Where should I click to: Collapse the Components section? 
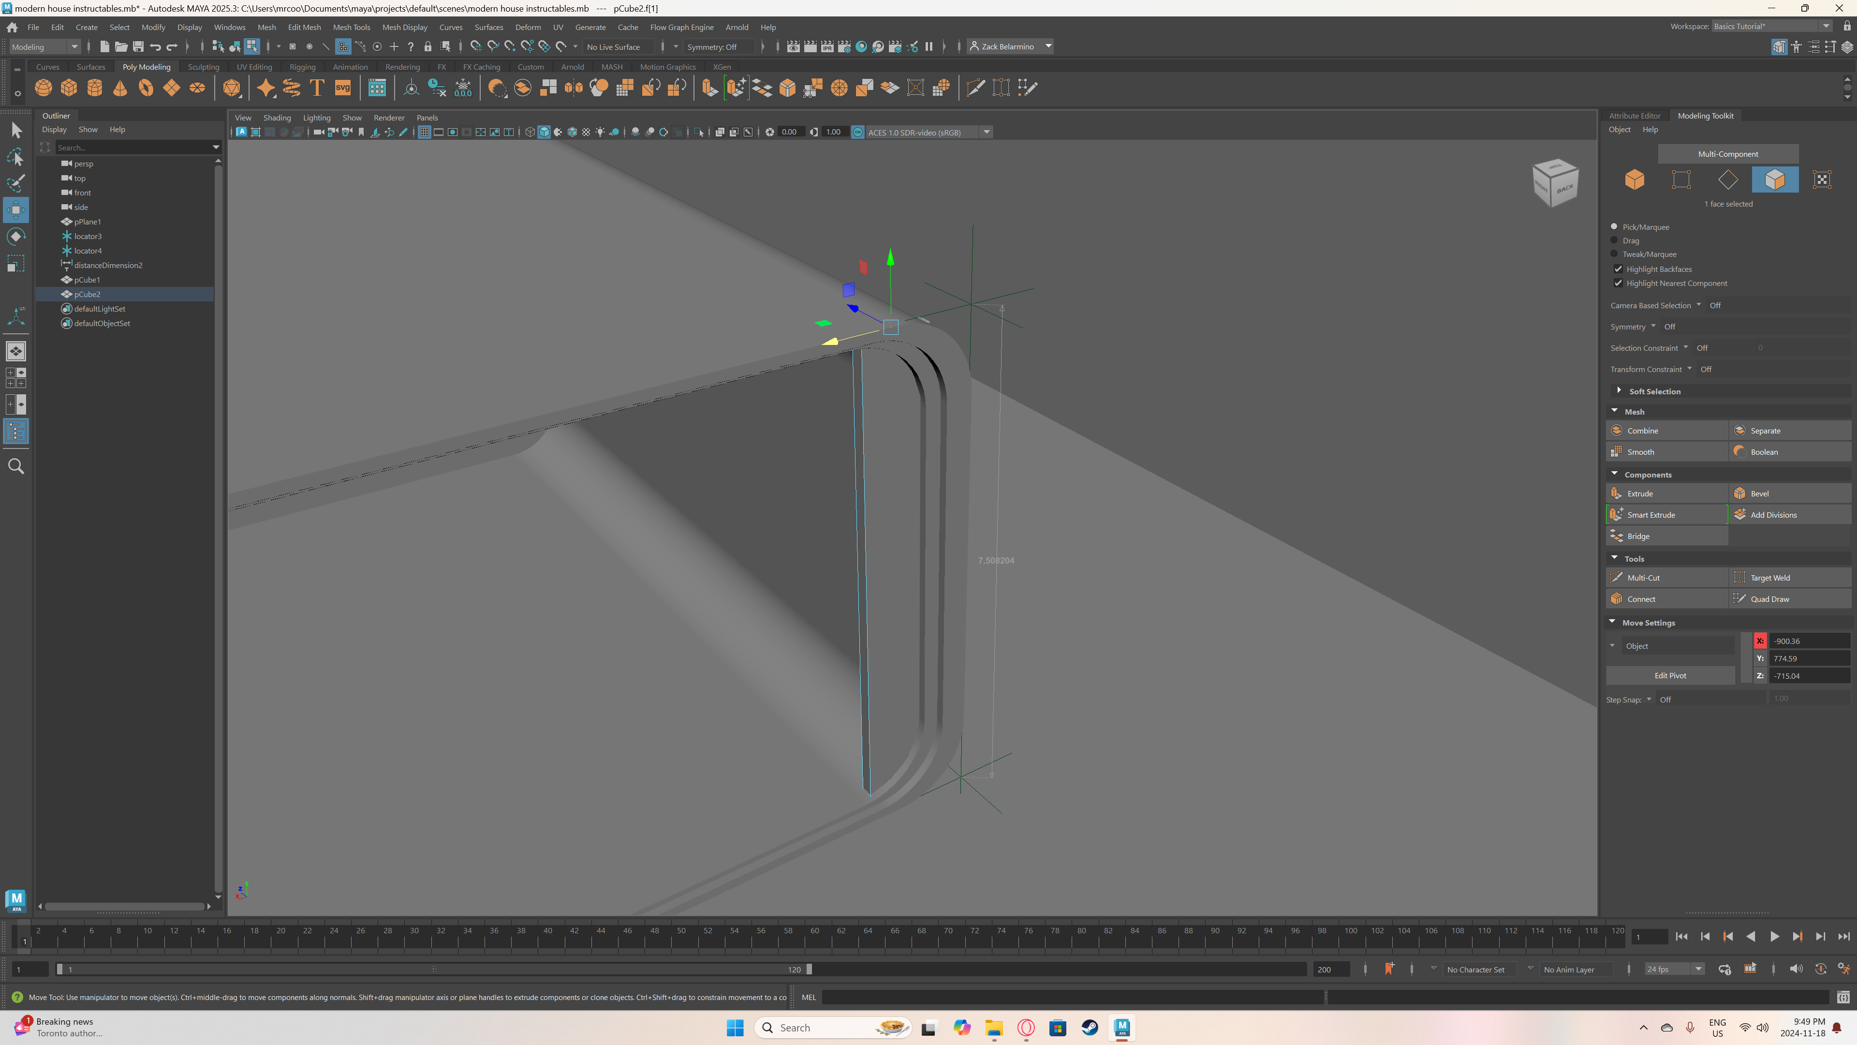tap(1615, 475)
